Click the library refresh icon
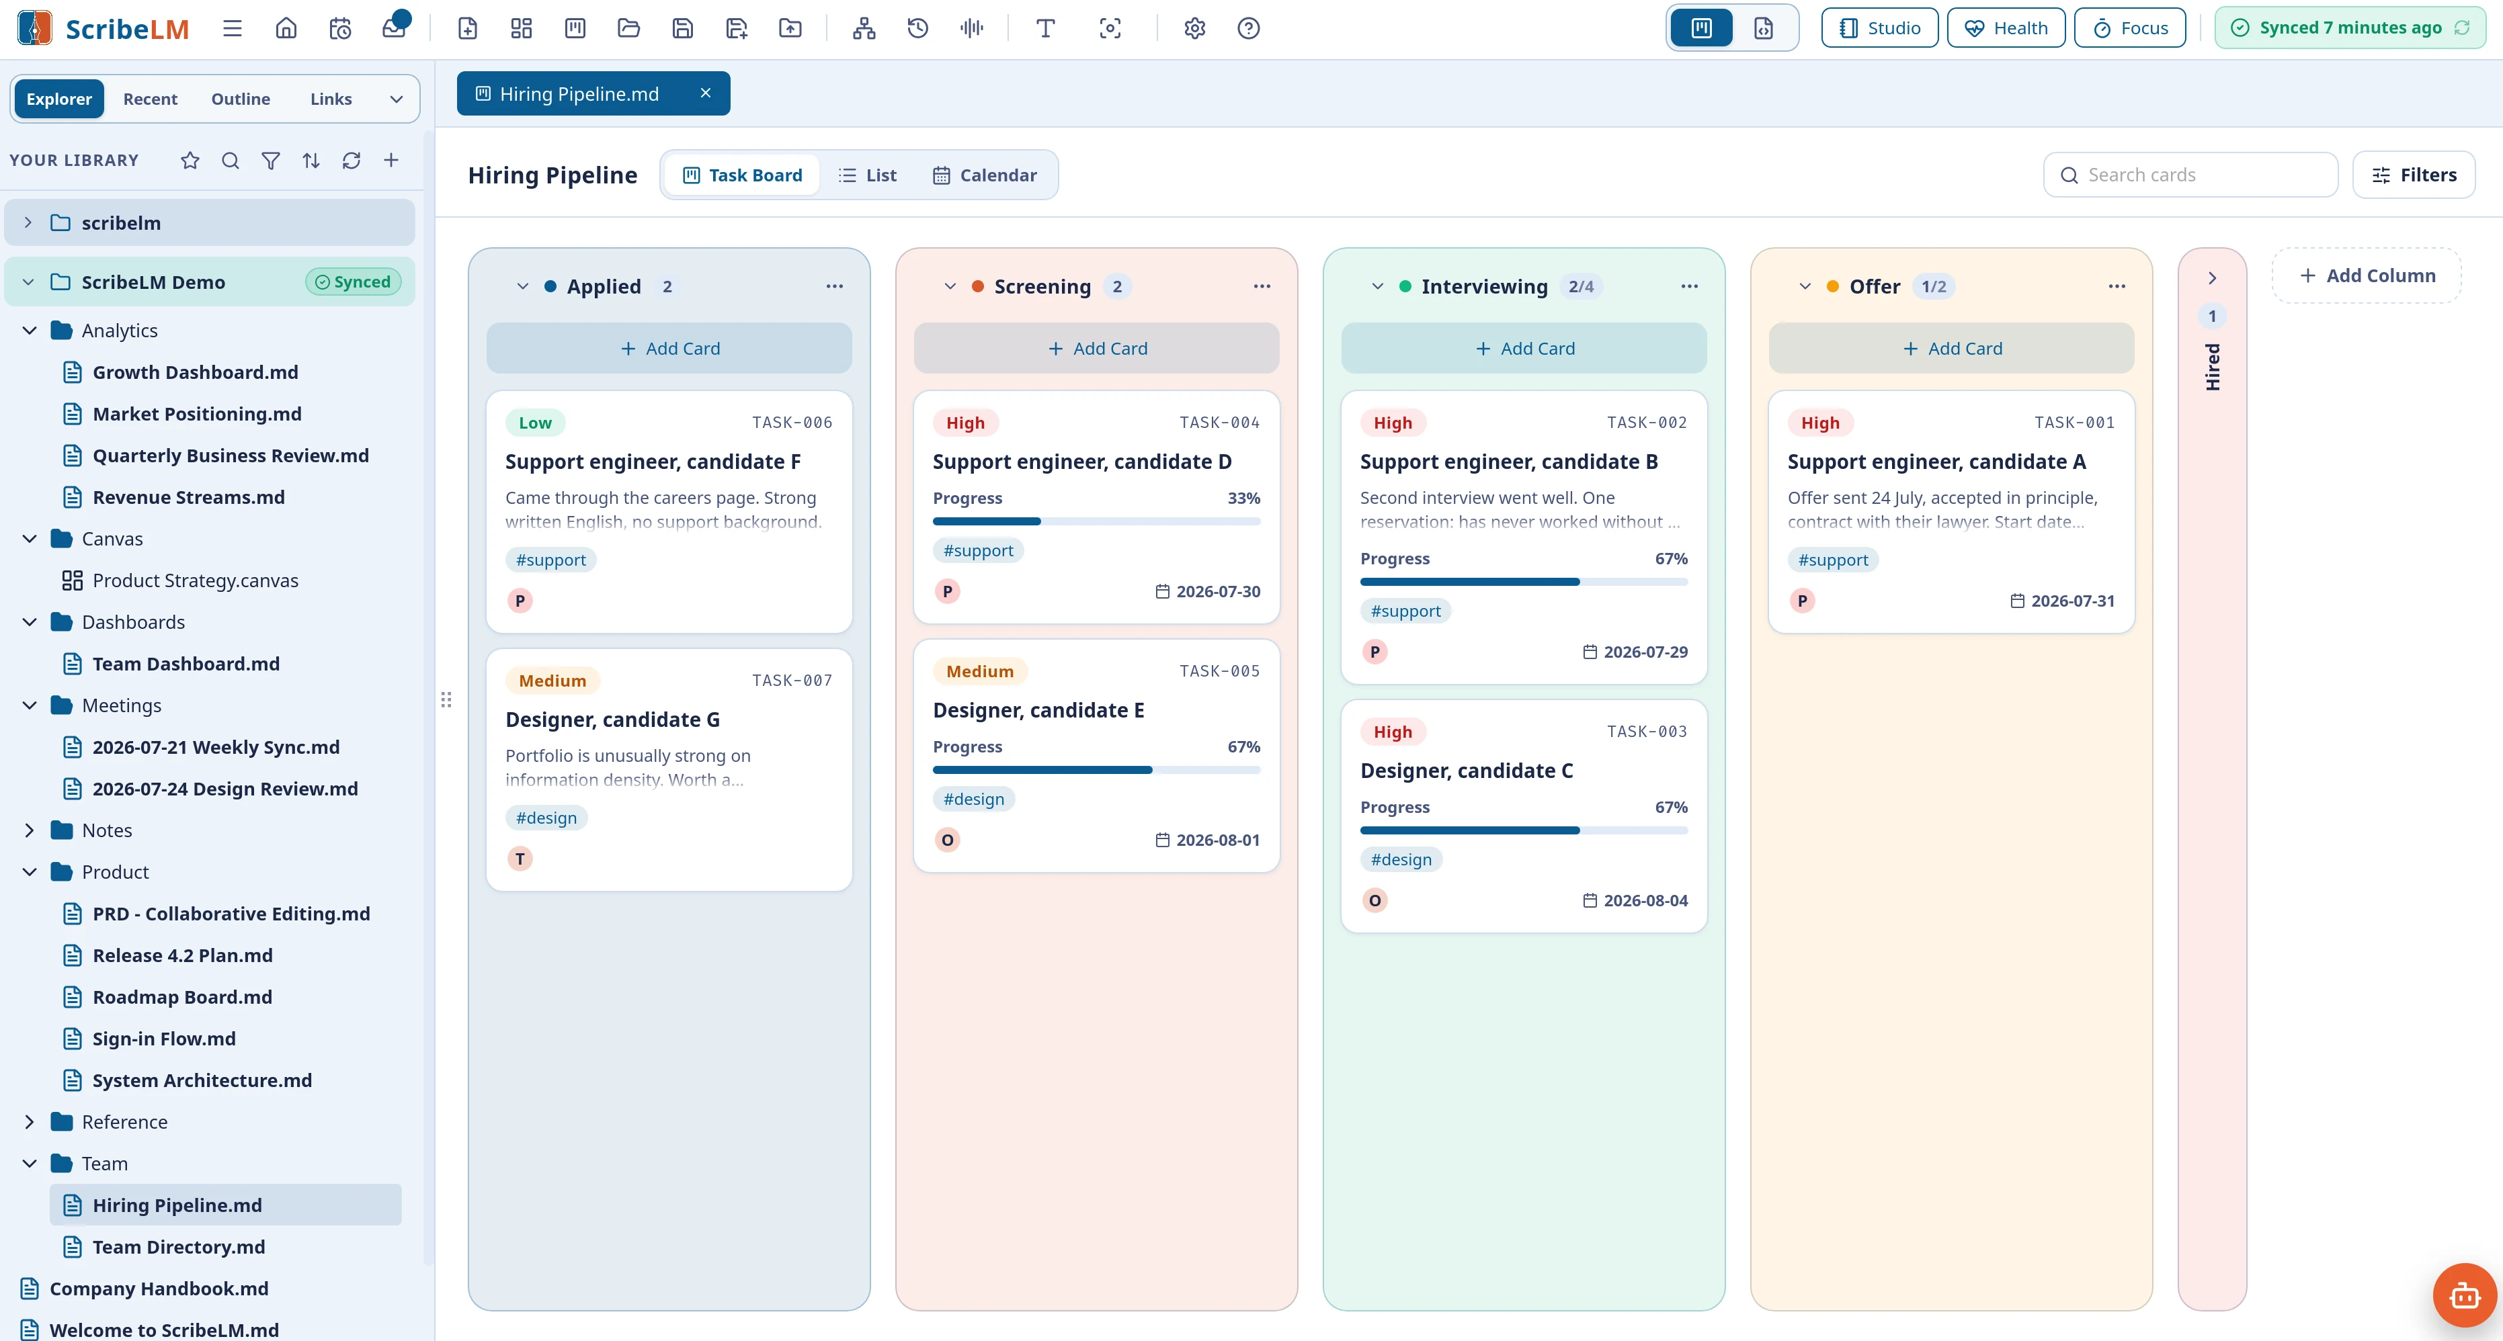The width and height of the screenshot is (2503, 1341). point(352,160)
